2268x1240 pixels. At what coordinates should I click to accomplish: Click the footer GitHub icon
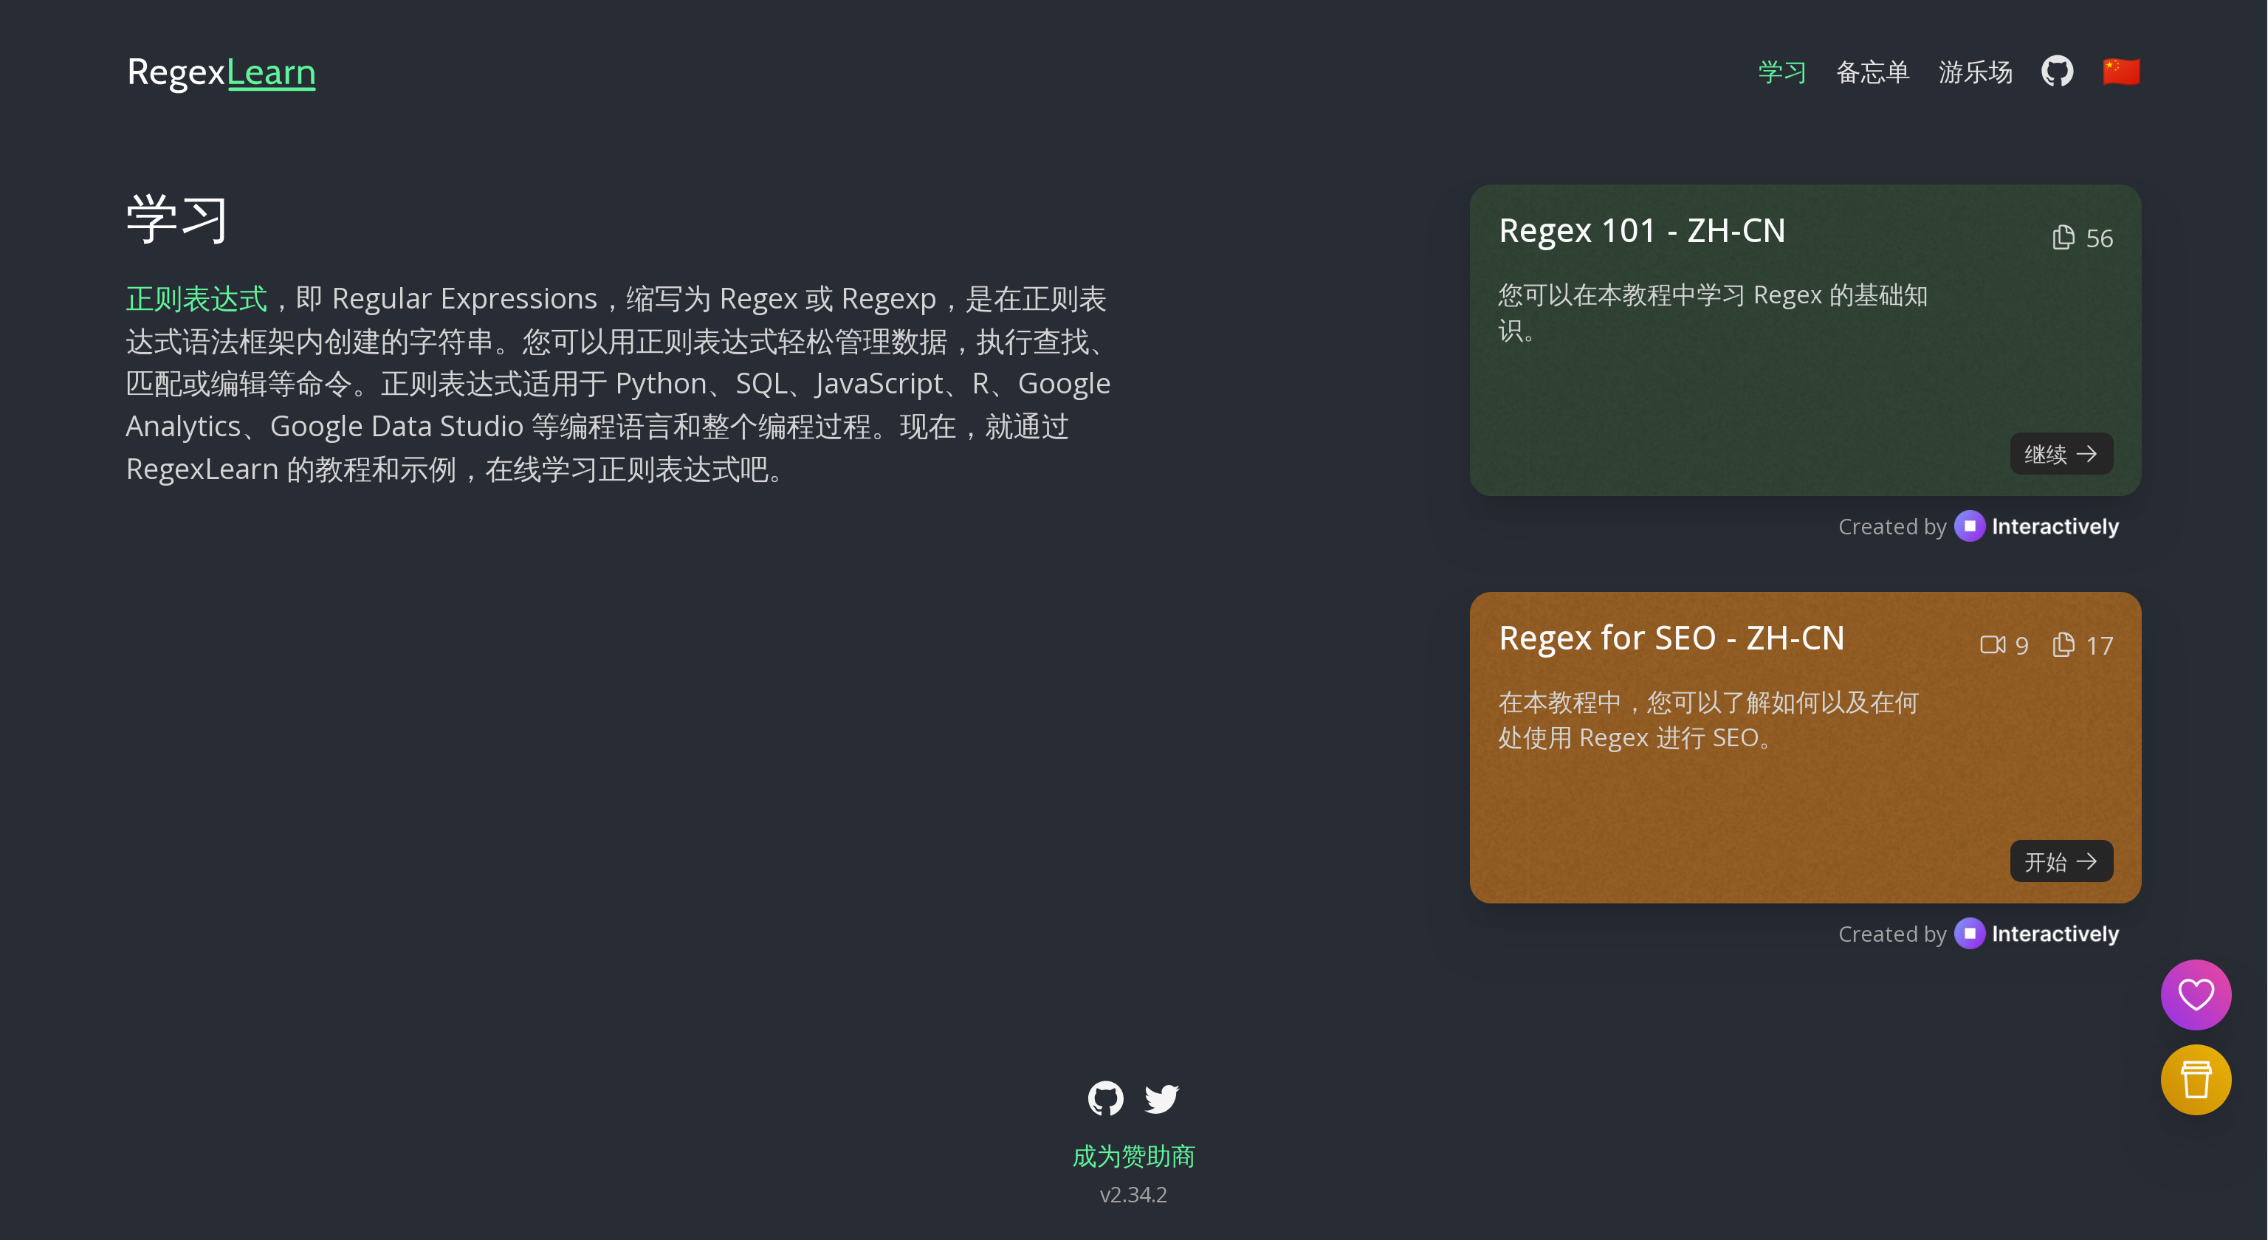(1105, 1098)
